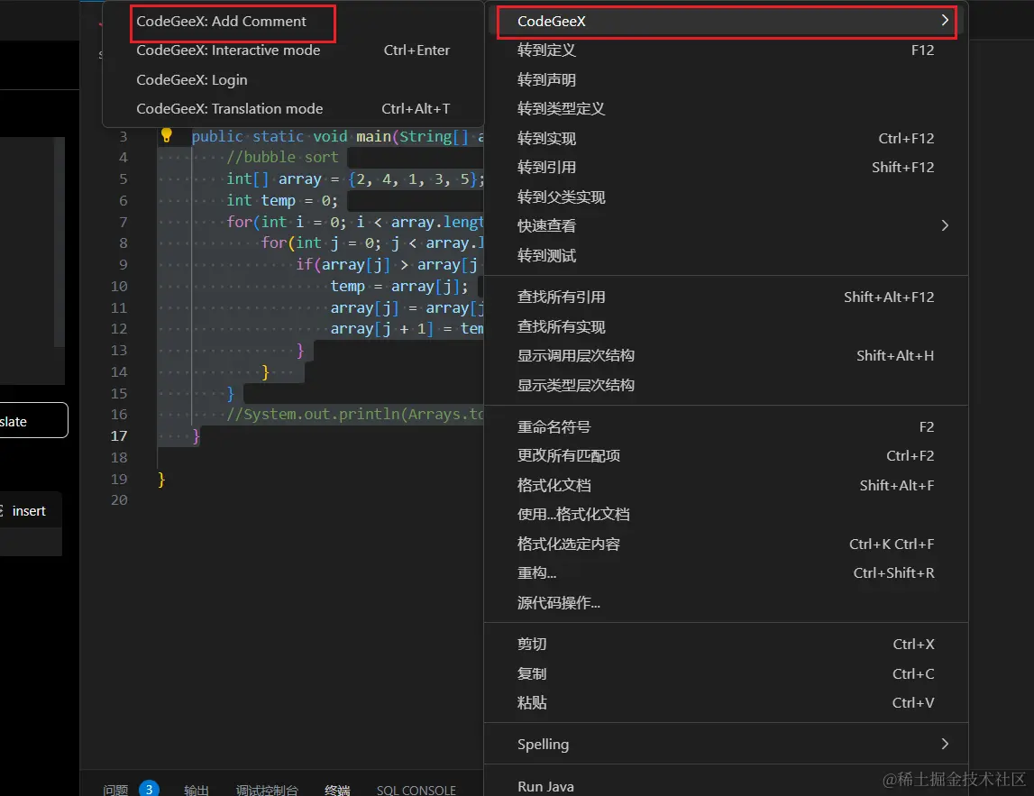Viewport: 1034px width, 796px height.
Task: Select 使用...格式化文档
Action: coord(726,515)
